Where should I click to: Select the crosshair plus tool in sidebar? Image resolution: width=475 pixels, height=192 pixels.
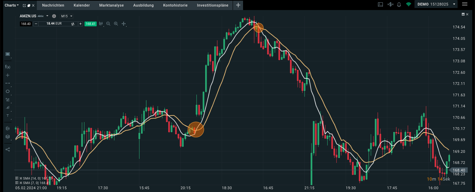pos(8,75)
